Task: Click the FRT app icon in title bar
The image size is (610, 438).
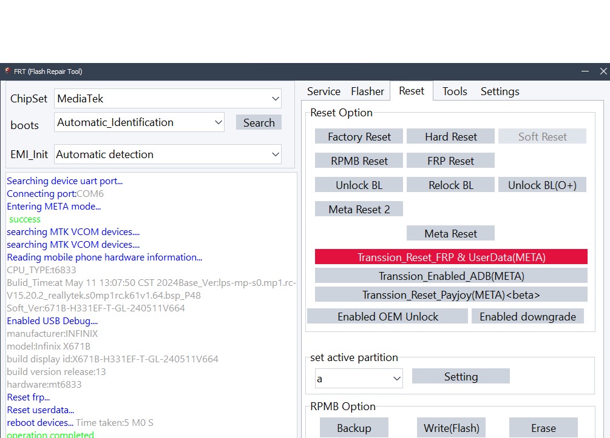Action: tap(7, 71)
